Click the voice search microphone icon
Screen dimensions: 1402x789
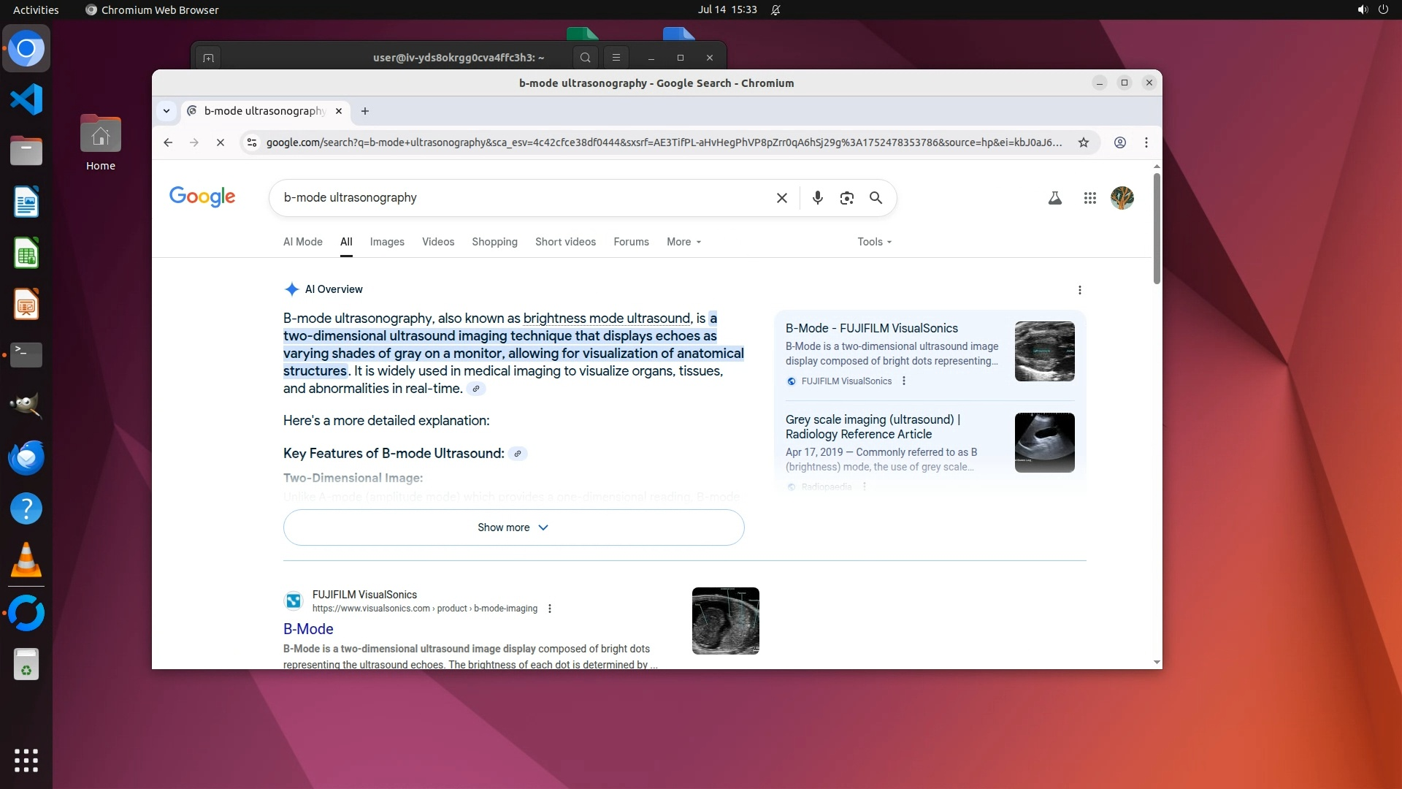coord(818,198)
